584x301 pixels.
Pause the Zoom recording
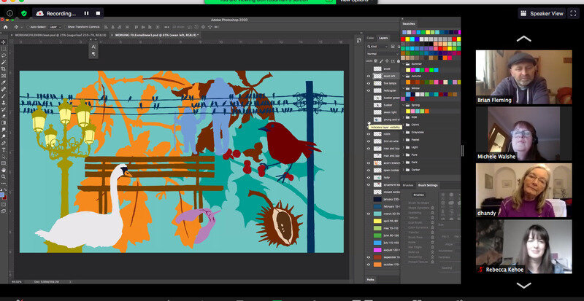86,13
